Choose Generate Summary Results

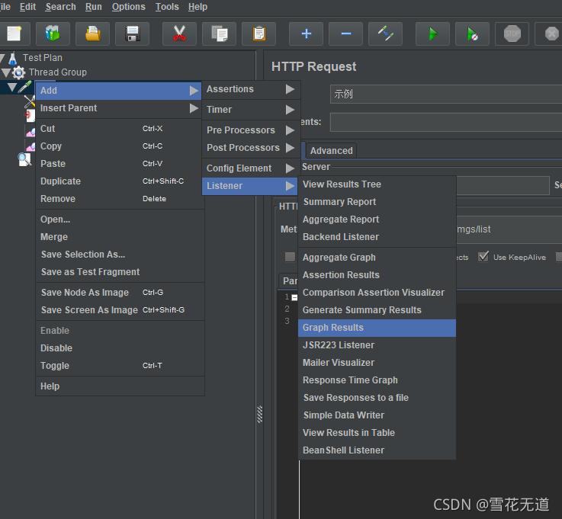377,310
